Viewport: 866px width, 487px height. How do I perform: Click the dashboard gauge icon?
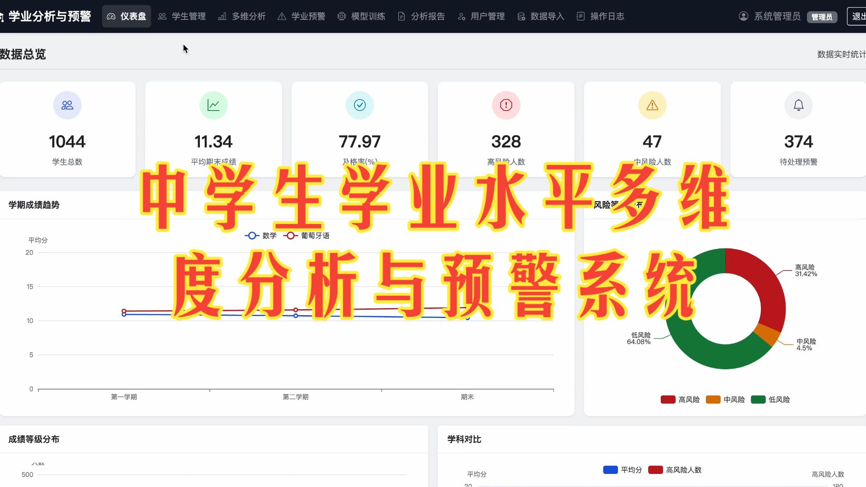pyautogui.click(x=111, y=16)
